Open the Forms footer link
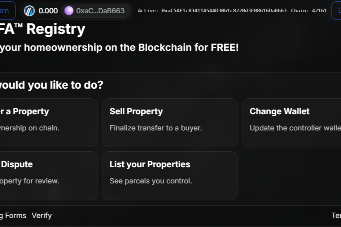Image resolution: width=341 pixels, height=227 pixels. click(x=15, y=215)
